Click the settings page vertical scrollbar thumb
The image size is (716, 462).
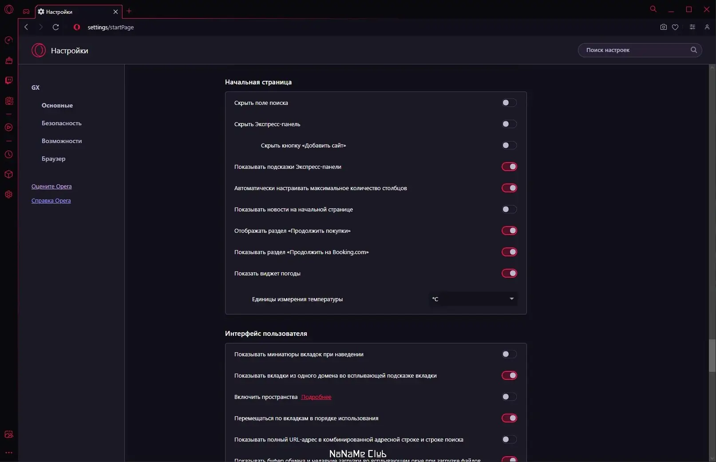pos(712,355)
